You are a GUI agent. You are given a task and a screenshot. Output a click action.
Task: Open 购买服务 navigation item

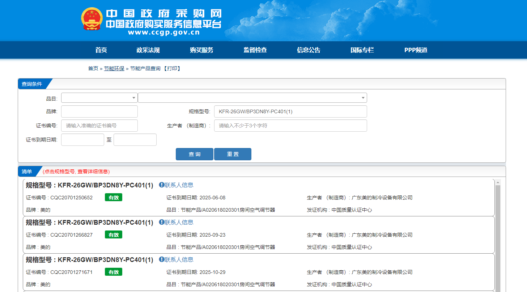[201, 50]
